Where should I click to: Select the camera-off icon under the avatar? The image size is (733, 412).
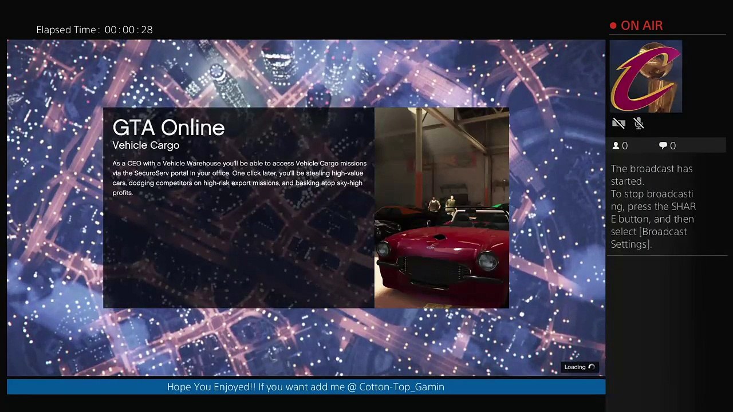618,123
